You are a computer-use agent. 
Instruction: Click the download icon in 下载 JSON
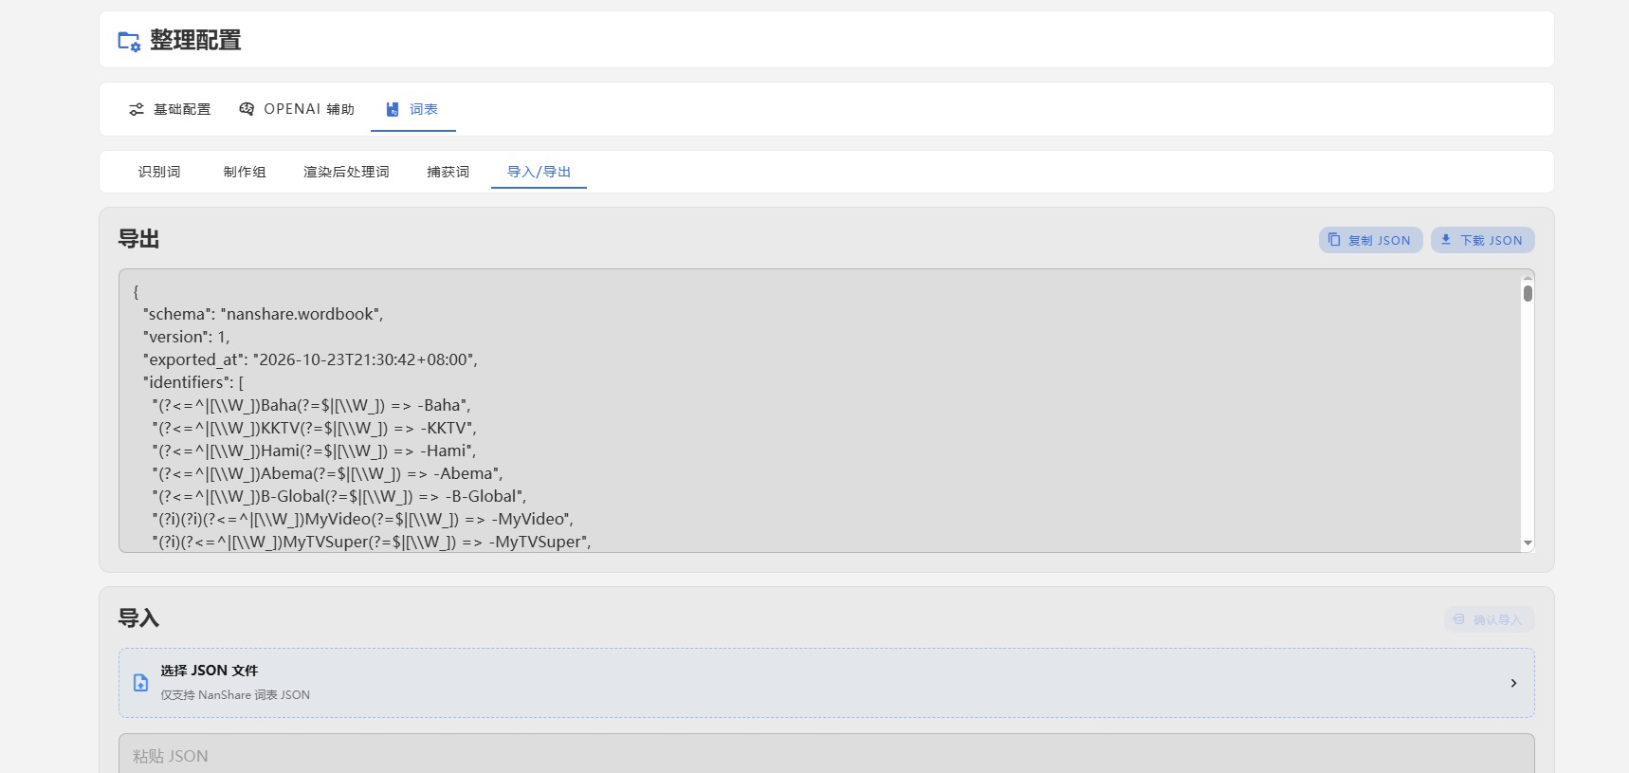1446,240
